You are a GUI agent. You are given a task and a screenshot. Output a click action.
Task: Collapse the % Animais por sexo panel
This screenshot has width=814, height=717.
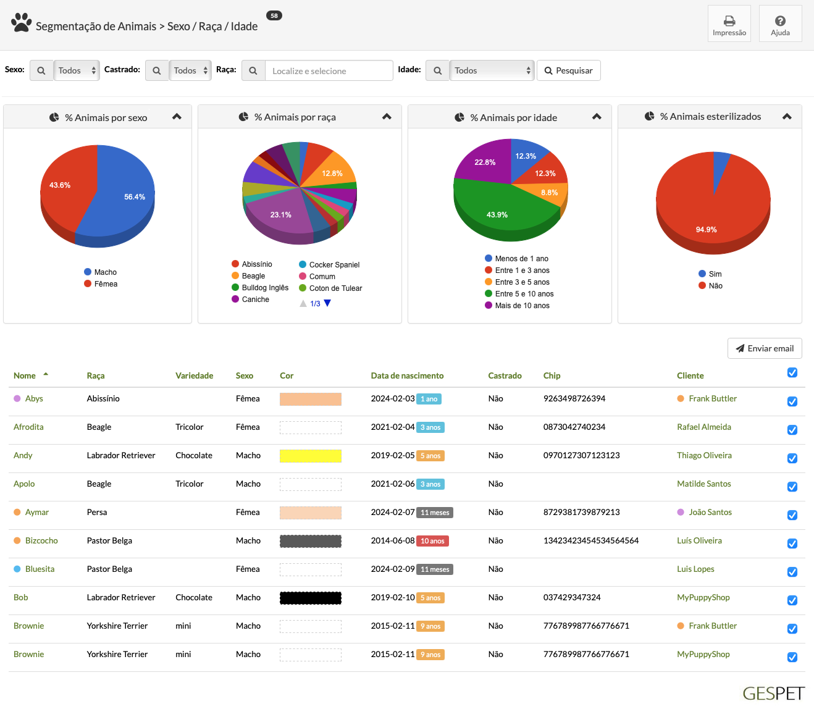coord(177,117)
